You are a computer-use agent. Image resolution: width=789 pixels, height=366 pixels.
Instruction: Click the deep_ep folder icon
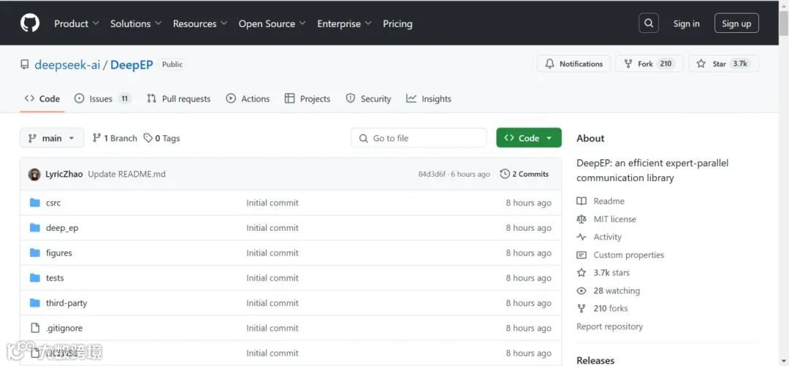(35, 228)
